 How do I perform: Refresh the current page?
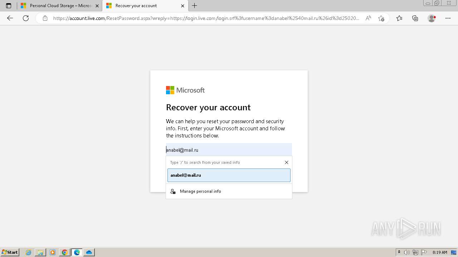tap(26, 18)
